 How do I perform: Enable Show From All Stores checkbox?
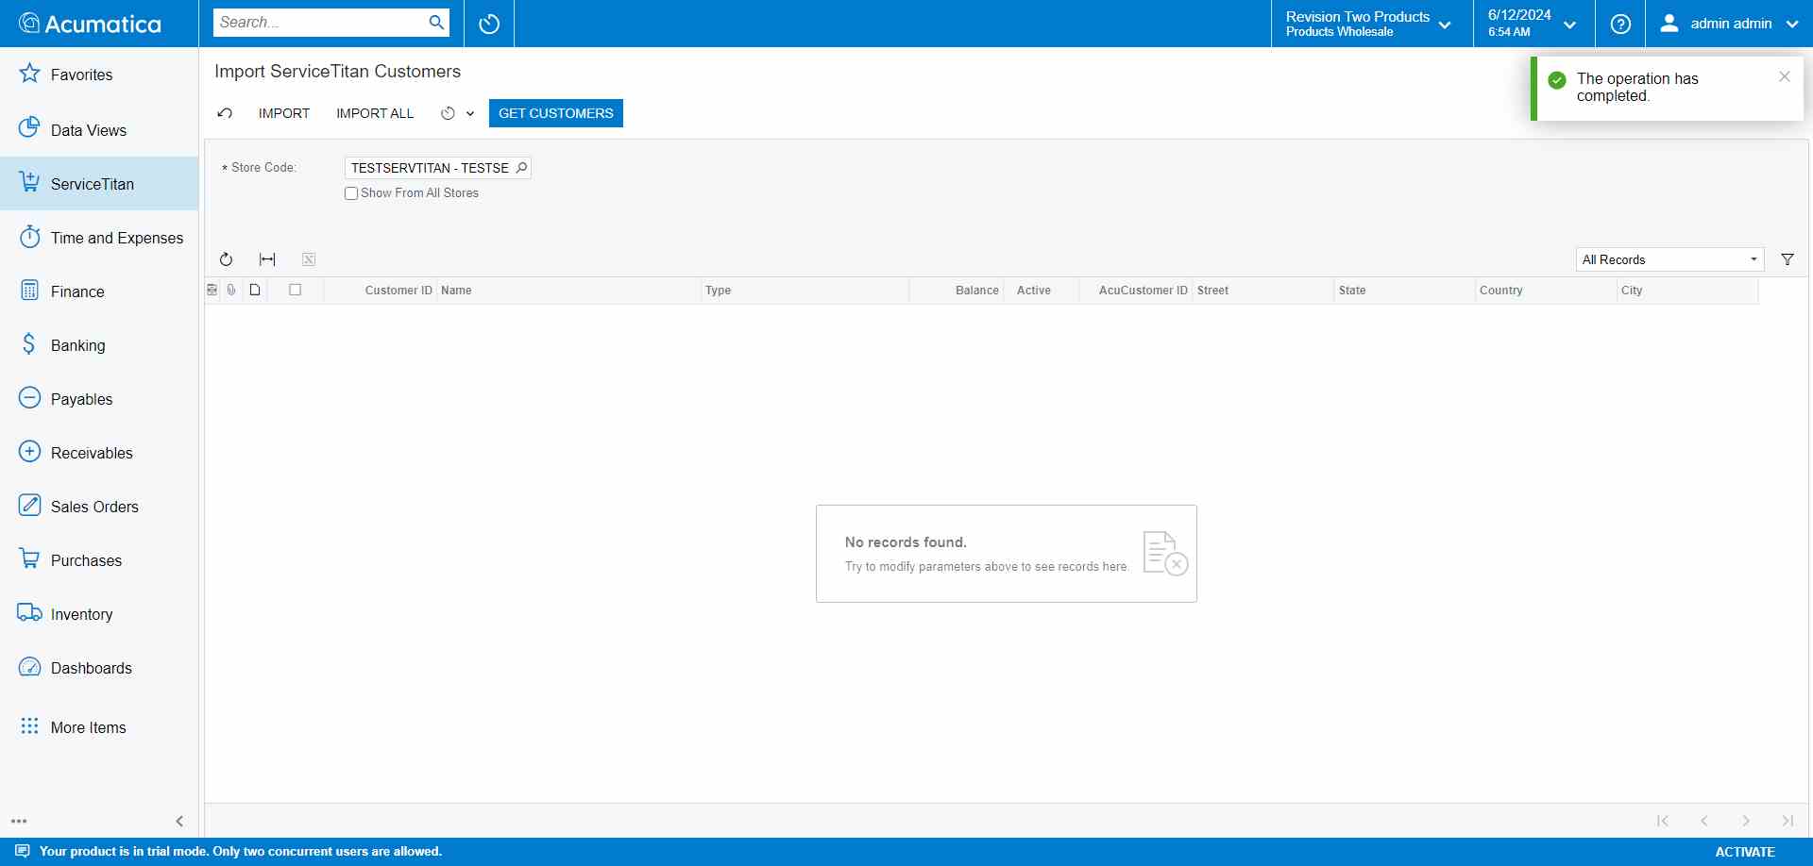351,193
